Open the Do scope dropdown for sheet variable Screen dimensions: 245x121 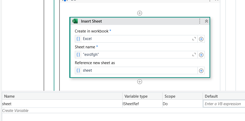coord(182,104)
